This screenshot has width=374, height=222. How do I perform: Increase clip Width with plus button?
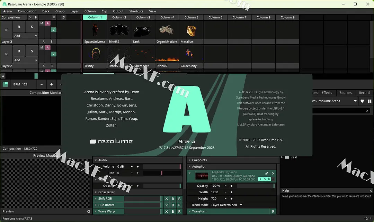231,192
